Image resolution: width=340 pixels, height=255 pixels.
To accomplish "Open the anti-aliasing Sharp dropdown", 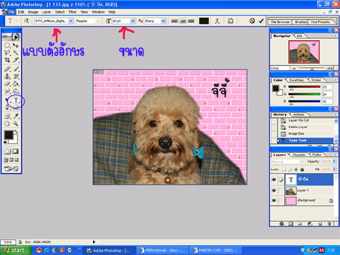I will [163, 21].
